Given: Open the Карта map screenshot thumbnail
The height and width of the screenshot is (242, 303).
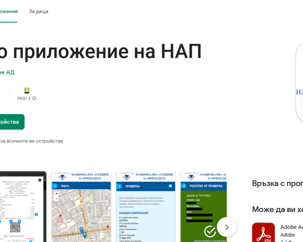Looking at the screenshot, I should click(81, 206).
